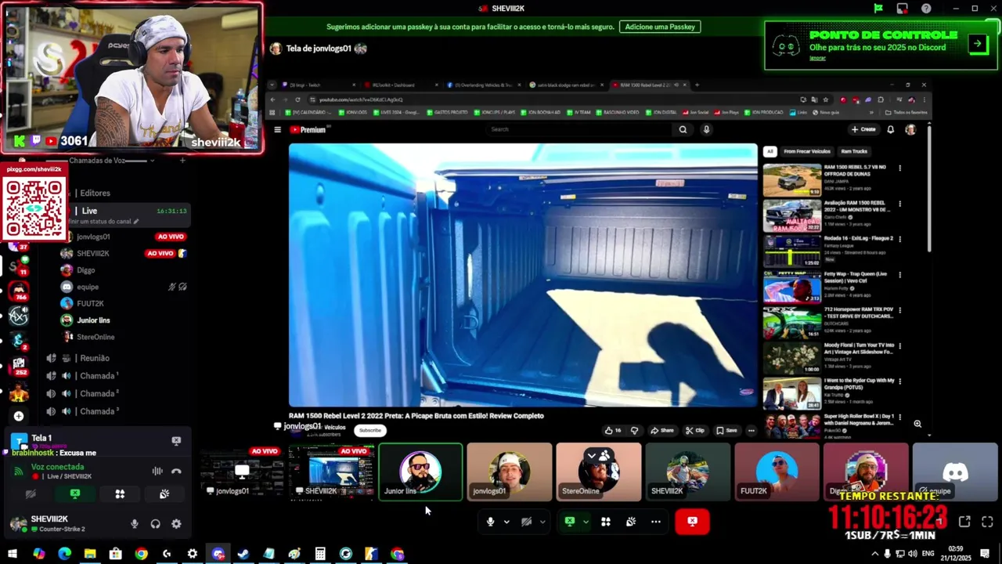Turn on camera in call controls bar
1002x564 pixels.
(526, 522)
